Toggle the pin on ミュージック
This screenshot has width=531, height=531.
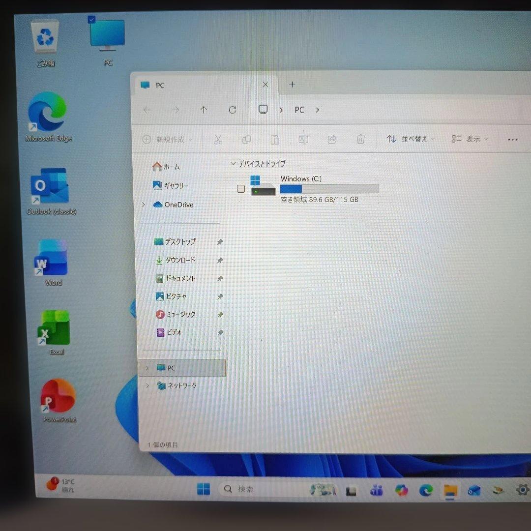(x=220, y=314)
